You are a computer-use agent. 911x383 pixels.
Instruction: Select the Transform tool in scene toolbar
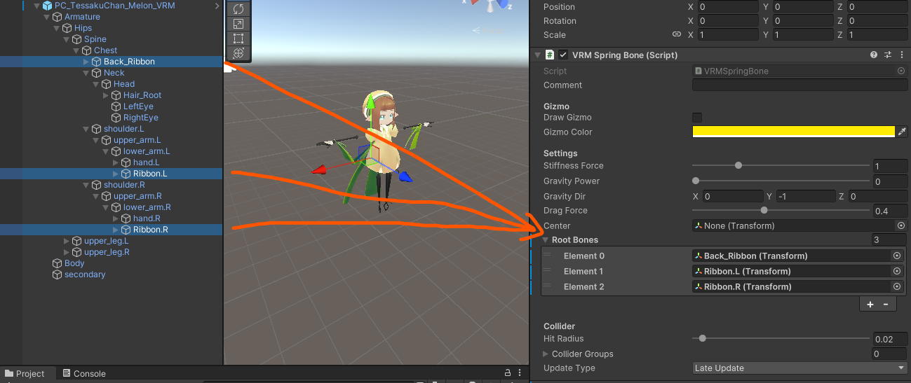point(238,53)
